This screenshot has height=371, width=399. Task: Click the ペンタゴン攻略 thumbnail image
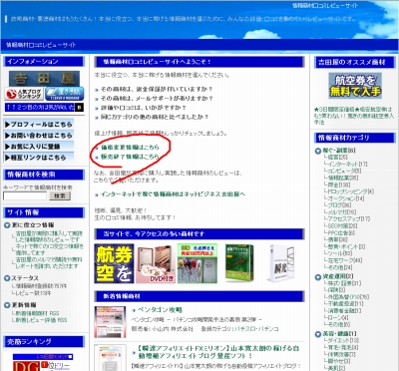pos(110,322)
